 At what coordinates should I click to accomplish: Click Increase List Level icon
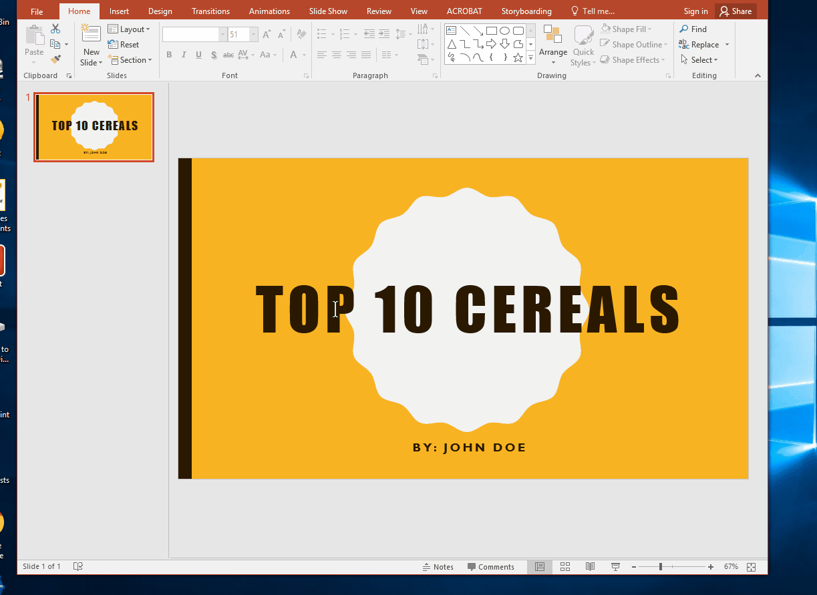tap(383, 34)
